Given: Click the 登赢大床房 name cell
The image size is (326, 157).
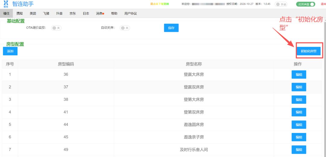Looking at the screenshot, I should coord(194,74).
